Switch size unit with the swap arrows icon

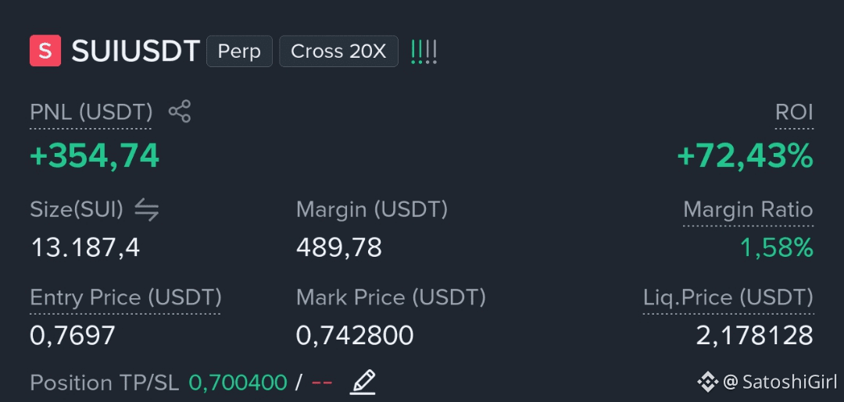(x=147, y=210)
